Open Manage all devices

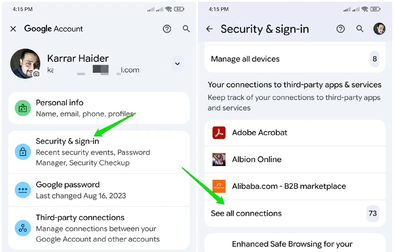tap(245, 59)
